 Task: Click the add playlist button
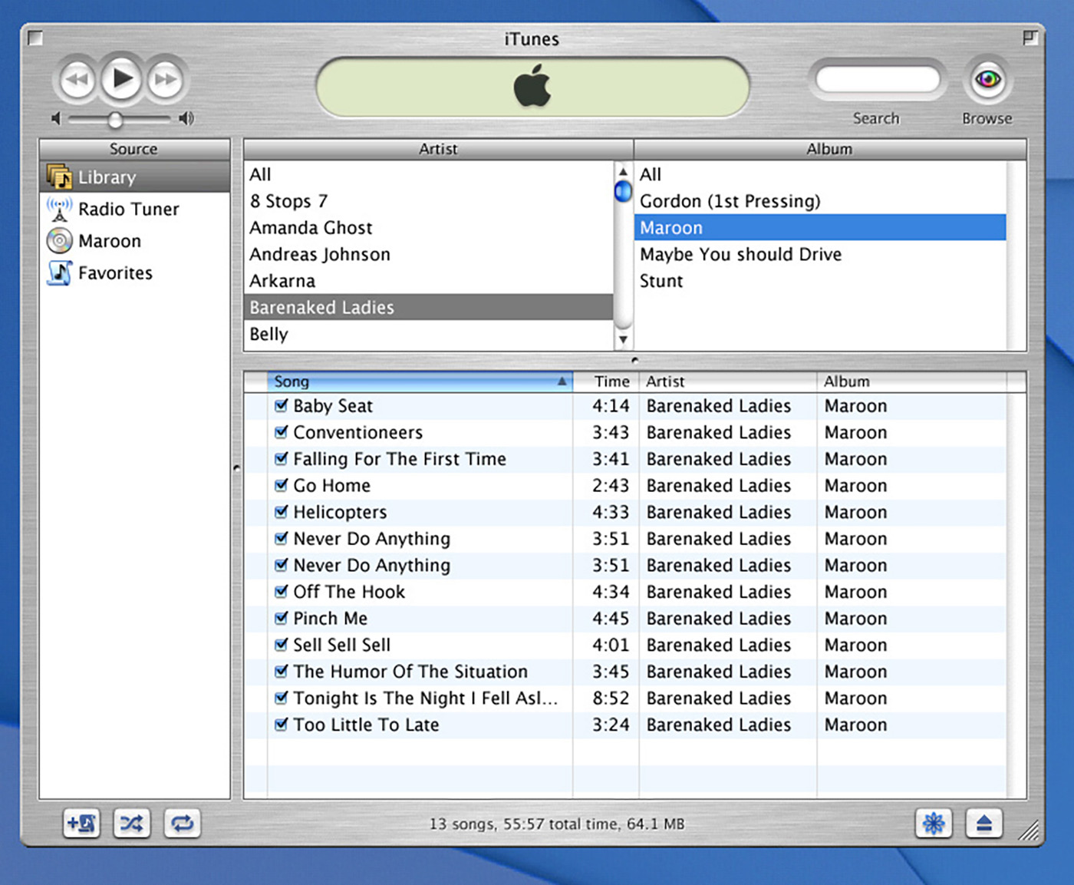[81, 824]
